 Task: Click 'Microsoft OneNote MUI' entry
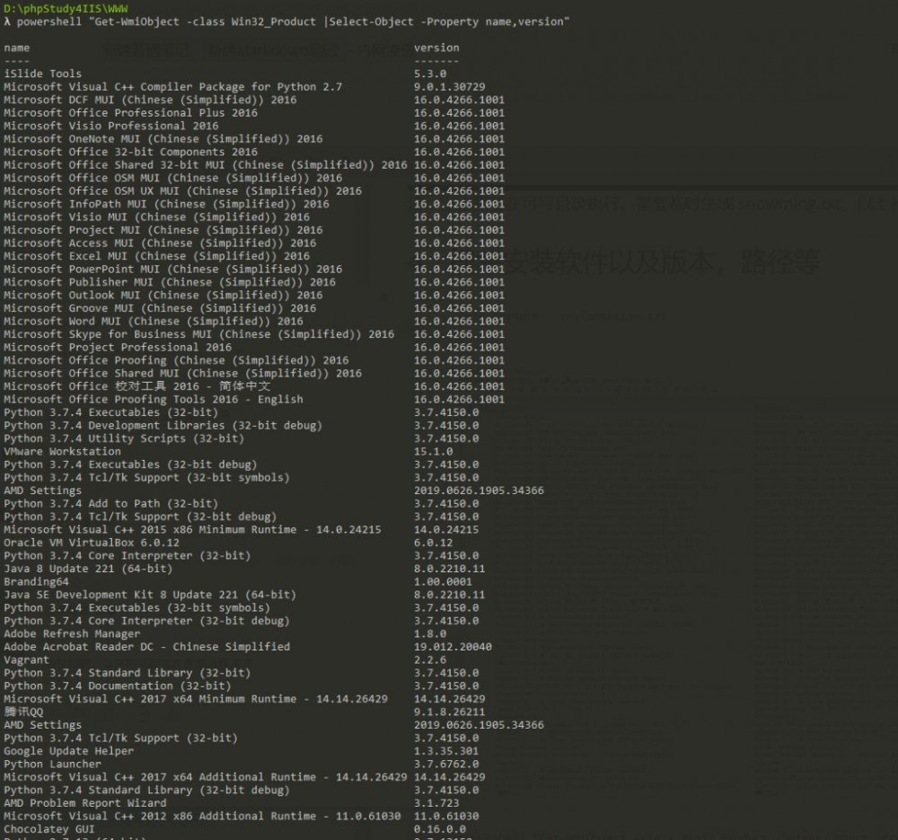coord(163,139)
